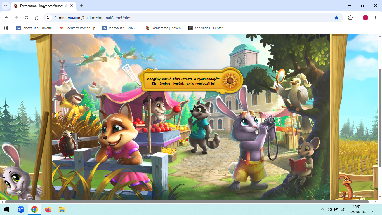Launch Firefox from the taskbar
Image resolution: width=382 pixels, height=215 pixels.
[48, 209]
